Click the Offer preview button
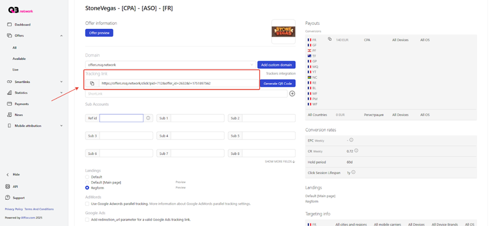493x226 pixels. [x=99, y=33]
